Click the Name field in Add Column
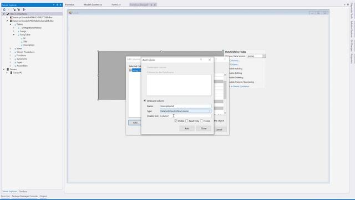 click(x=185, y=106)
